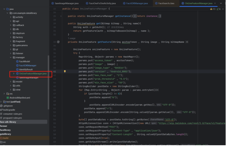Screen dimensions: 226x146
Task: Select the facelibrary module
Action: coord(6,130)
